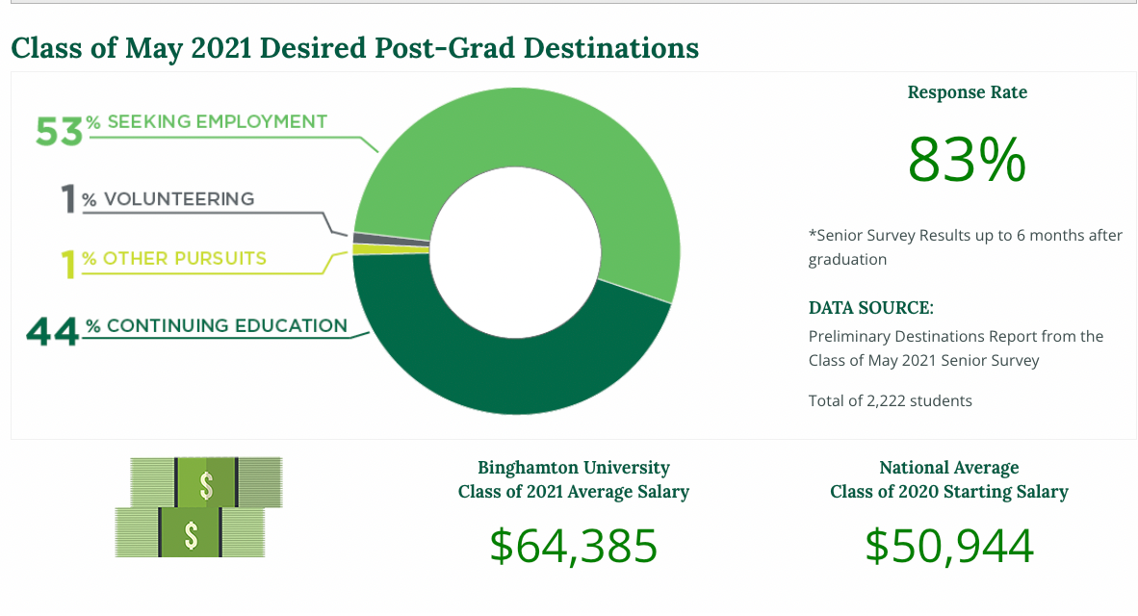Click the $50,944 national average salary figure
This screenshot has width=1138, height=616.
point(949,545)
